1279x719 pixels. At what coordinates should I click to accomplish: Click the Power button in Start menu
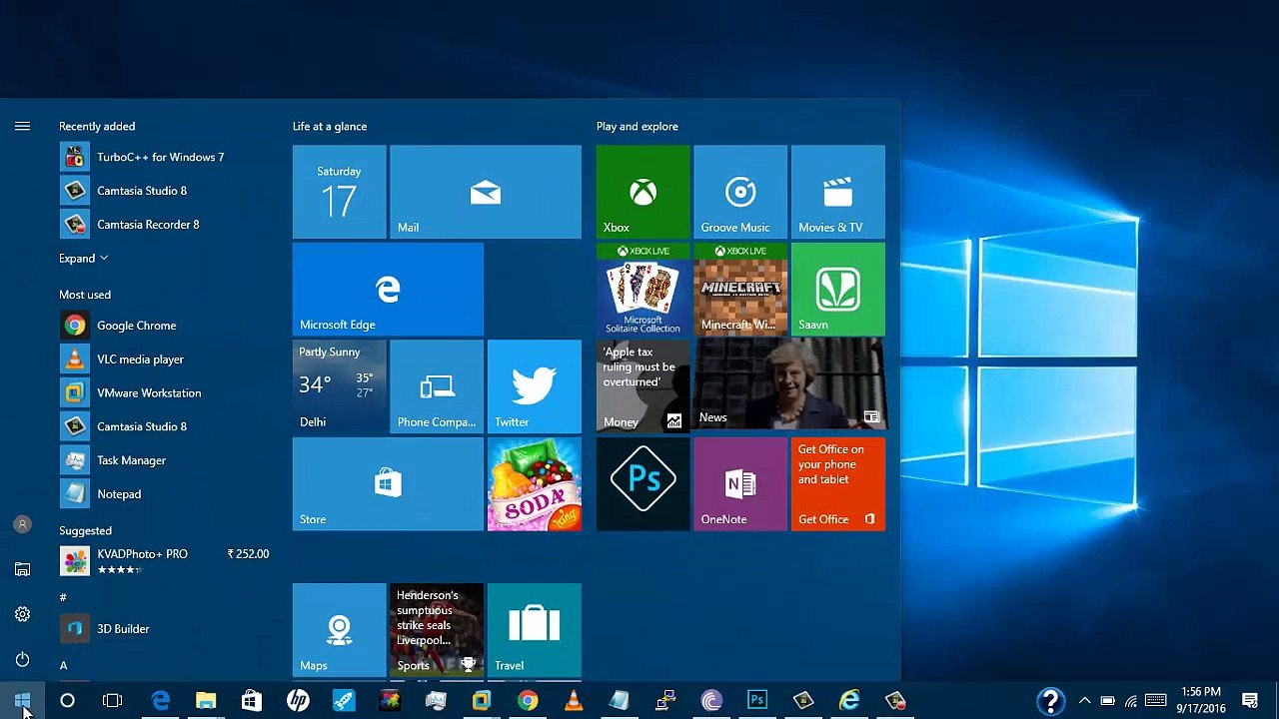click(x=22, y=659)
